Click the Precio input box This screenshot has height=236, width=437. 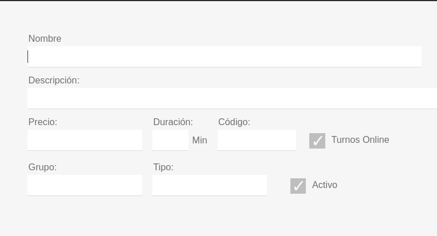pos(85,140)
